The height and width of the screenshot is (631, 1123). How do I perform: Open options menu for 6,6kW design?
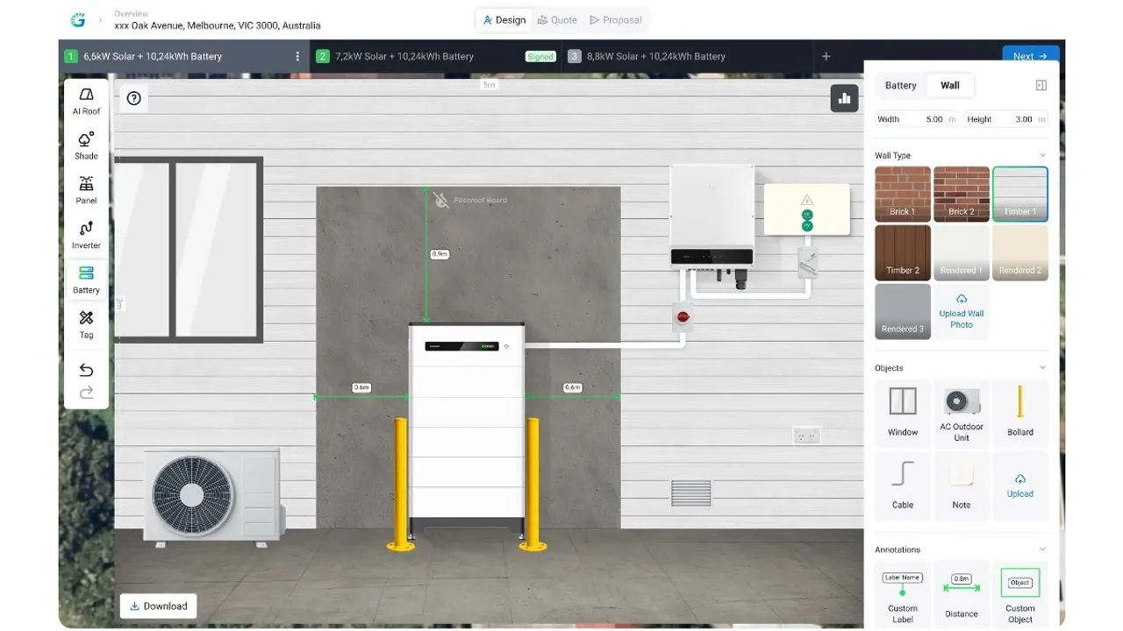tap(297, 56)
